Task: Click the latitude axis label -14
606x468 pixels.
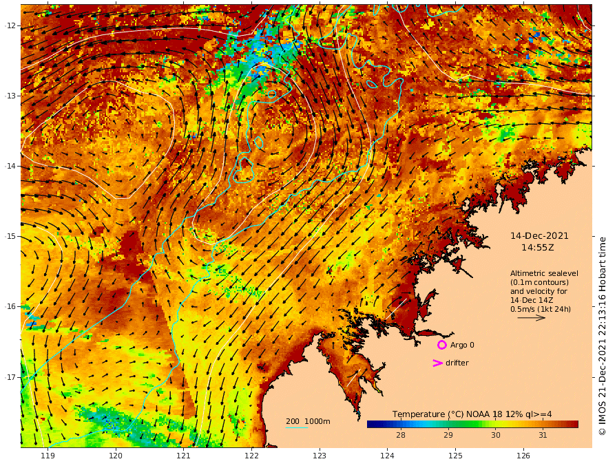Action: click(x=10, y=166)
